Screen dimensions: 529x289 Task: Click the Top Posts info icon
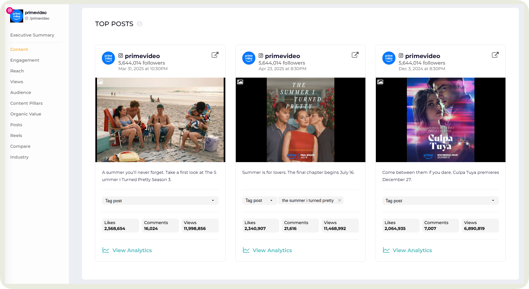(x=140, y=24)
